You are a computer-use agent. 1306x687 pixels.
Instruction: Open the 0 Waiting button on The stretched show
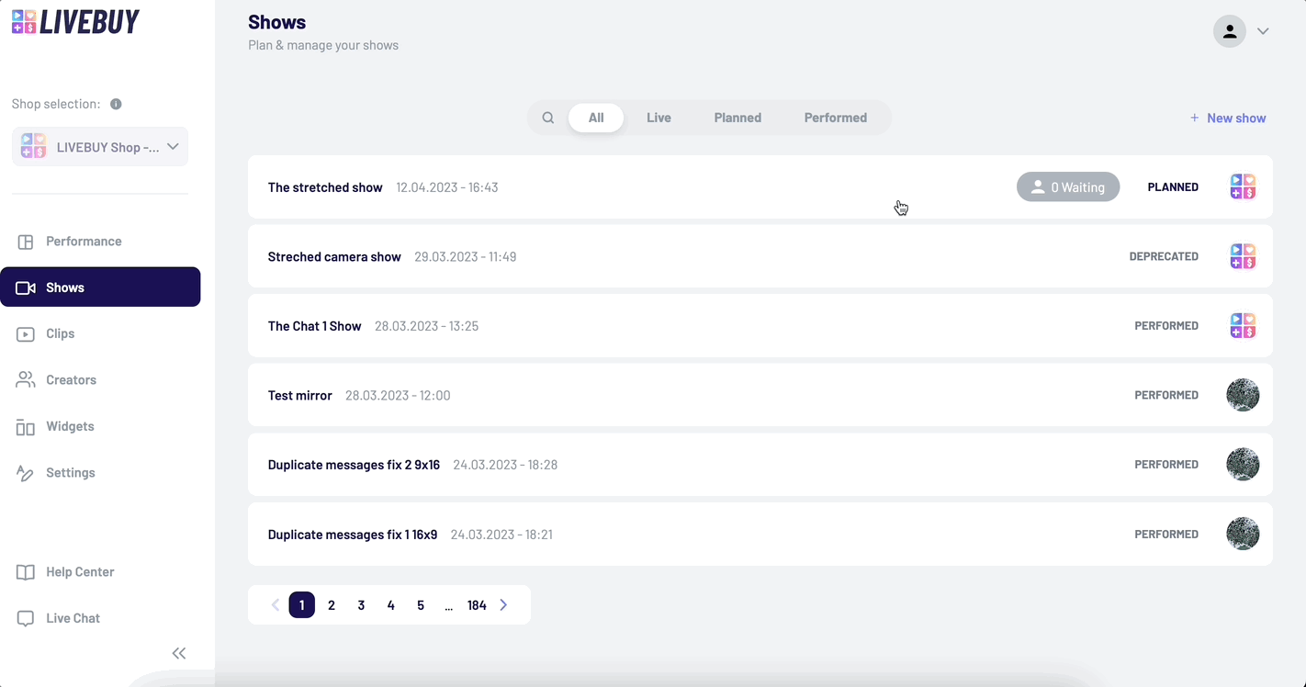[x=1068, y=186]
